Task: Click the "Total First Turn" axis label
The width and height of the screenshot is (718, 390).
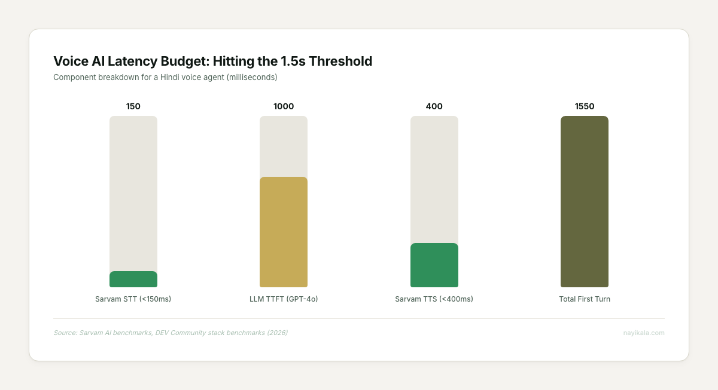Action: coord(585,299)
